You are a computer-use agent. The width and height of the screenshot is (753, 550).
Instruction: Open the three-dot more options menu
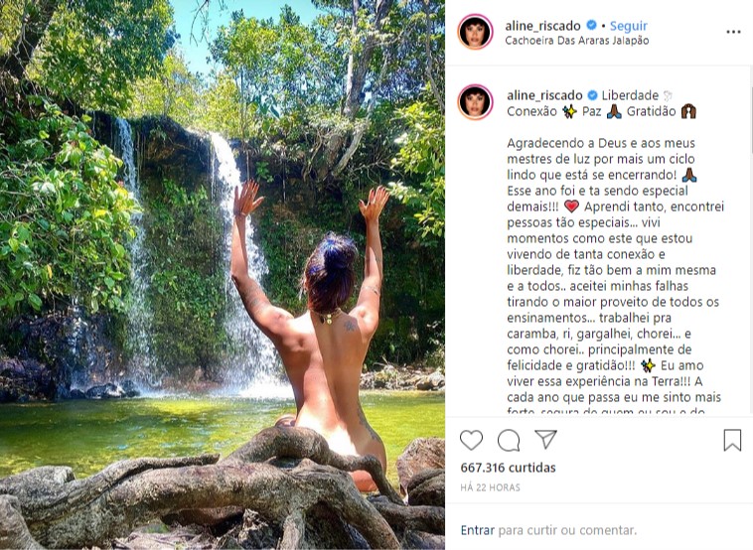[733, 32]
